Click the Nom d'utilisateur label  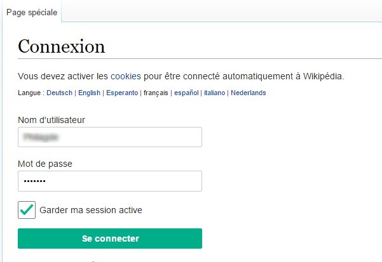[x=51, y=120]
